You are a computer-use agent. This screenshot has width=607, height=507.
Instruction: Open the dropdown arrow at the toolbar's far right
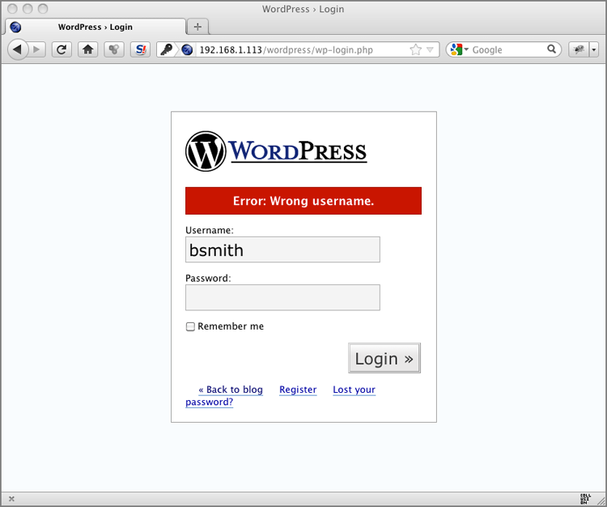click(x=595, y=49)
